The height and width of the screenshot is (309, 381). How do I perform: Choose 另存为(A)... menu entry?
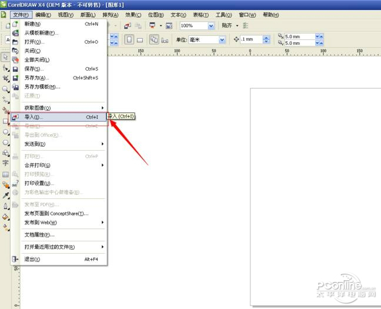coord(58,78)
